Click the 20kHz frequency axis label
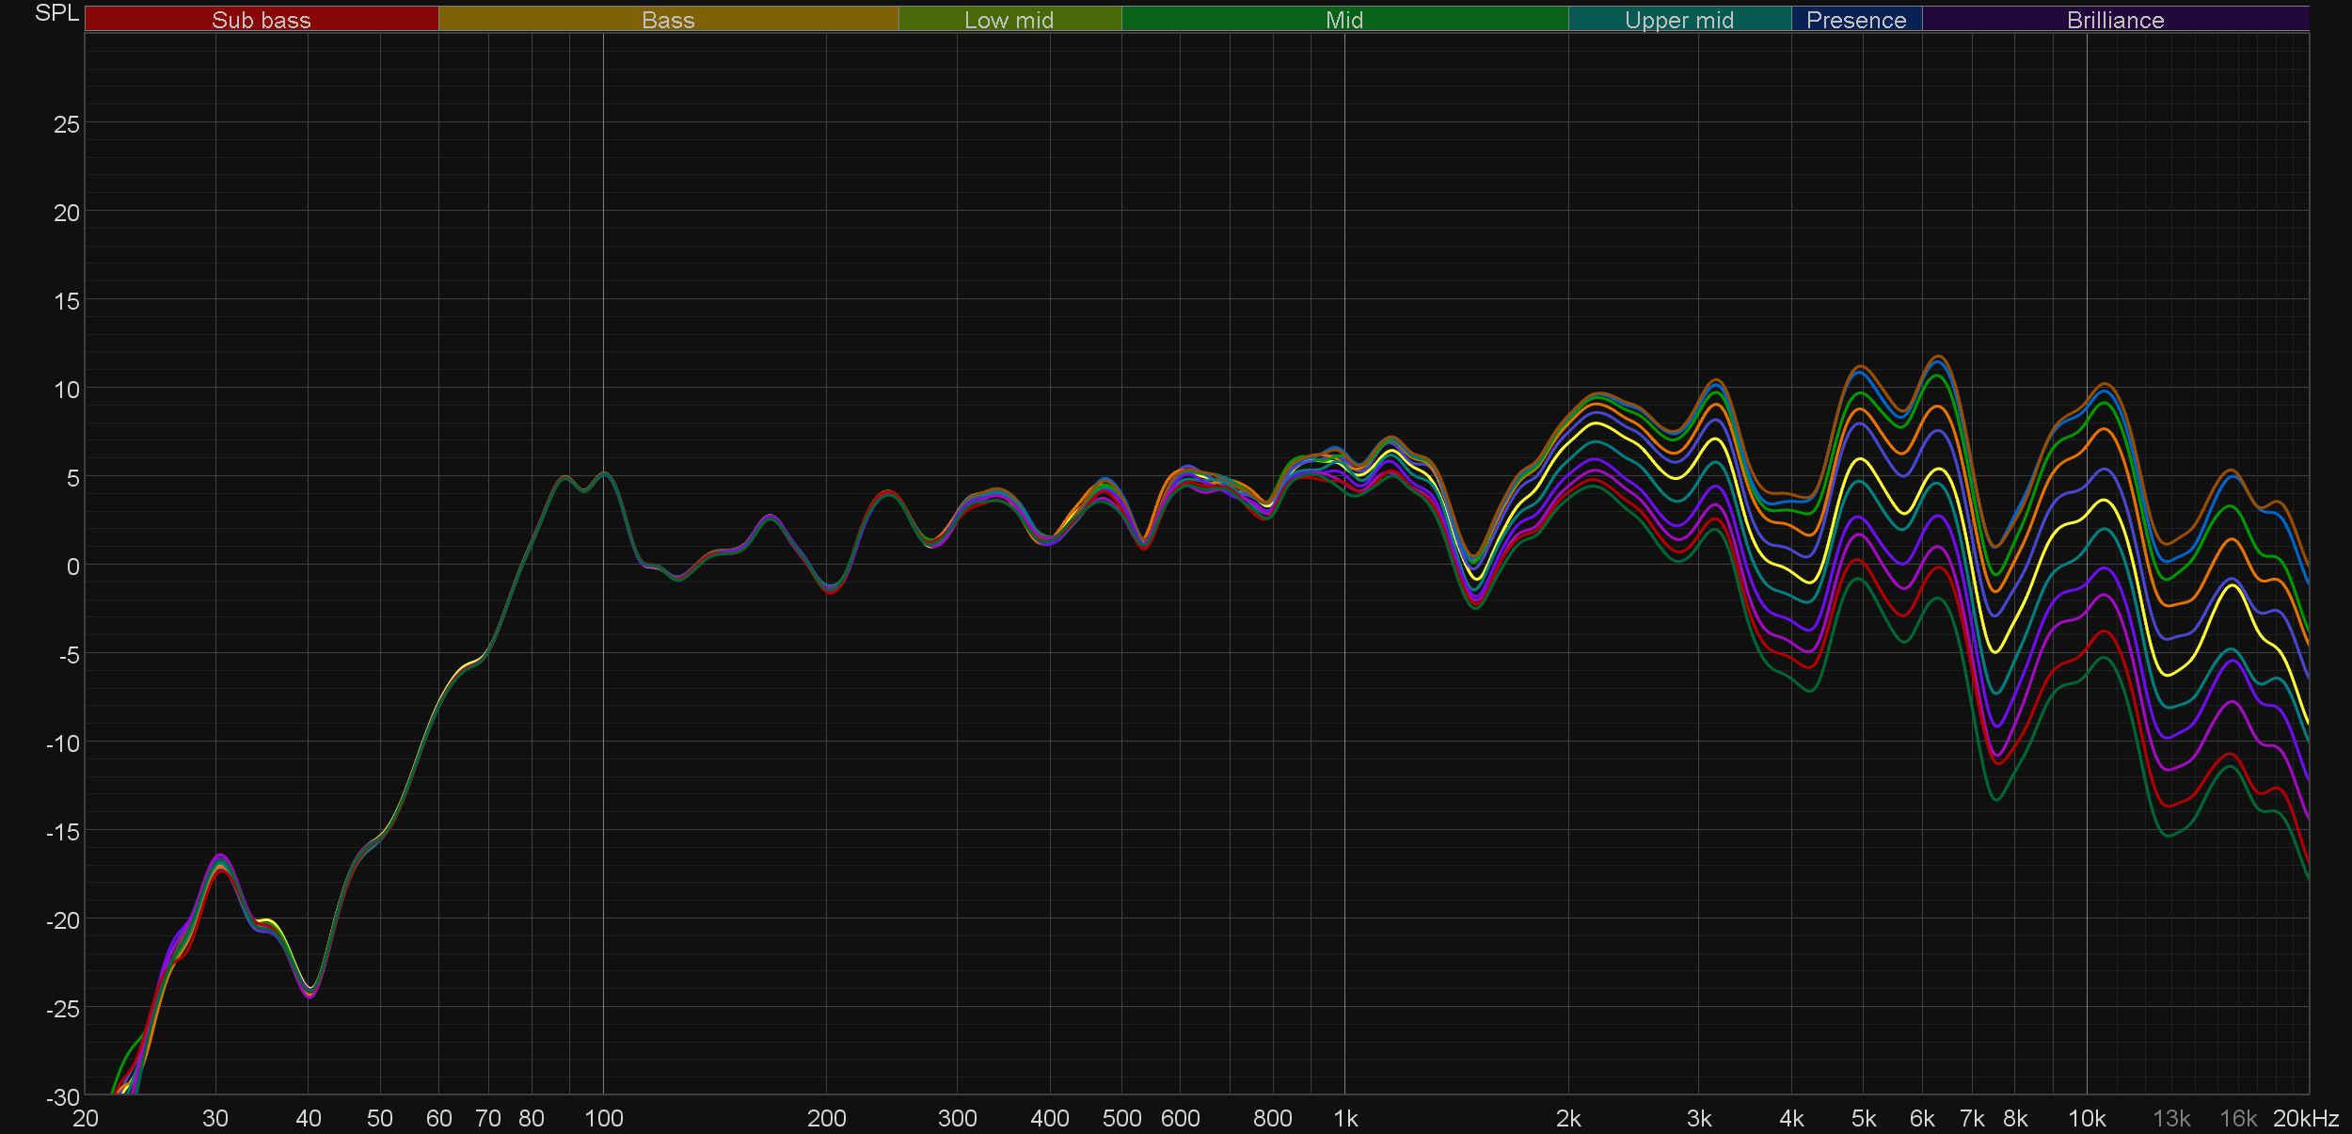The height and width of the screenshot is (1134, 2352). pyautogui.click(x=2305, y=1118)
